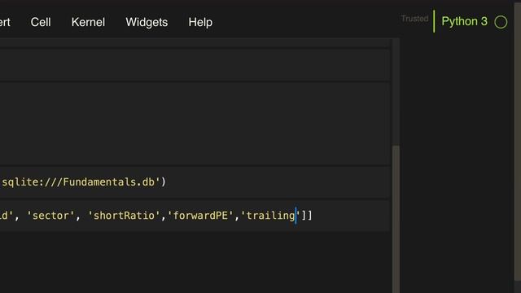
Task: Click the 'trailing' string in the code cell
Action: [x=270, y=216]
